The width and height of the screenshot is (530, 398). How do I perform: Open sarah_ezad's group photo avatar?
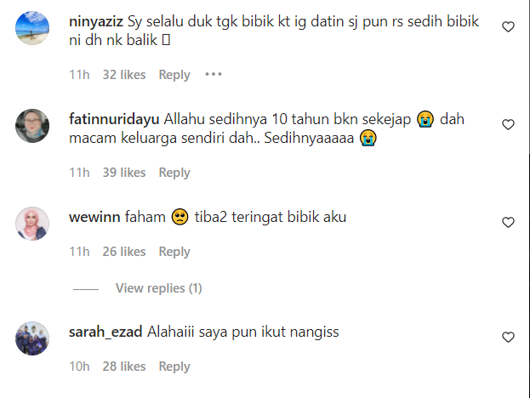32,338
